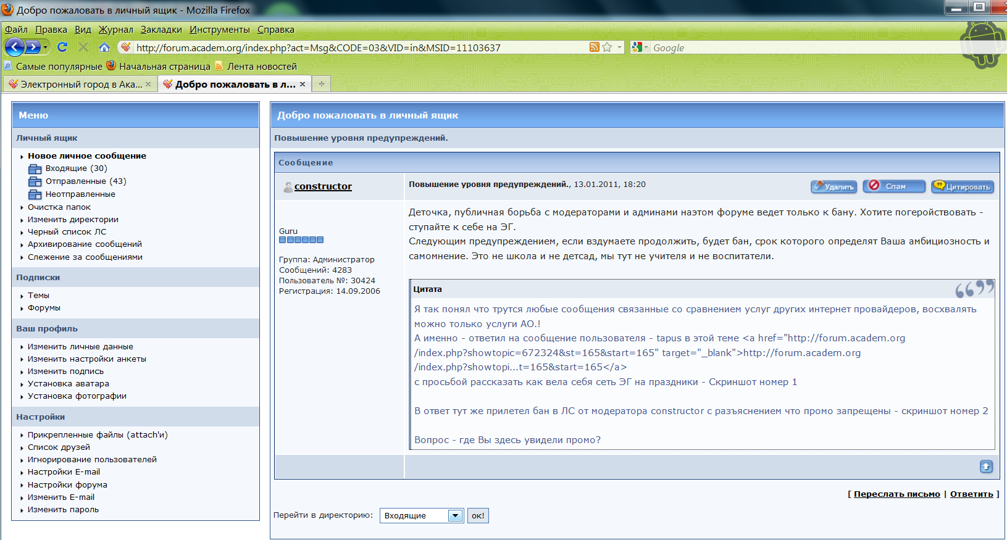The image size is (1007, 540).
Task: Click the scroll-to-top arrow icon in message
Action: 986,467
